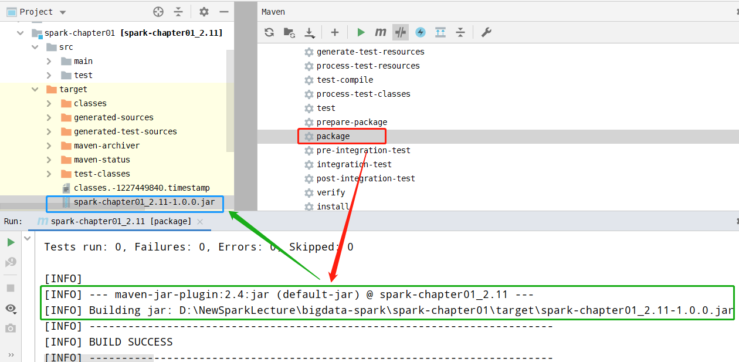
Task: Click rerun failed icon in Run panel
Action: point(11,262)
